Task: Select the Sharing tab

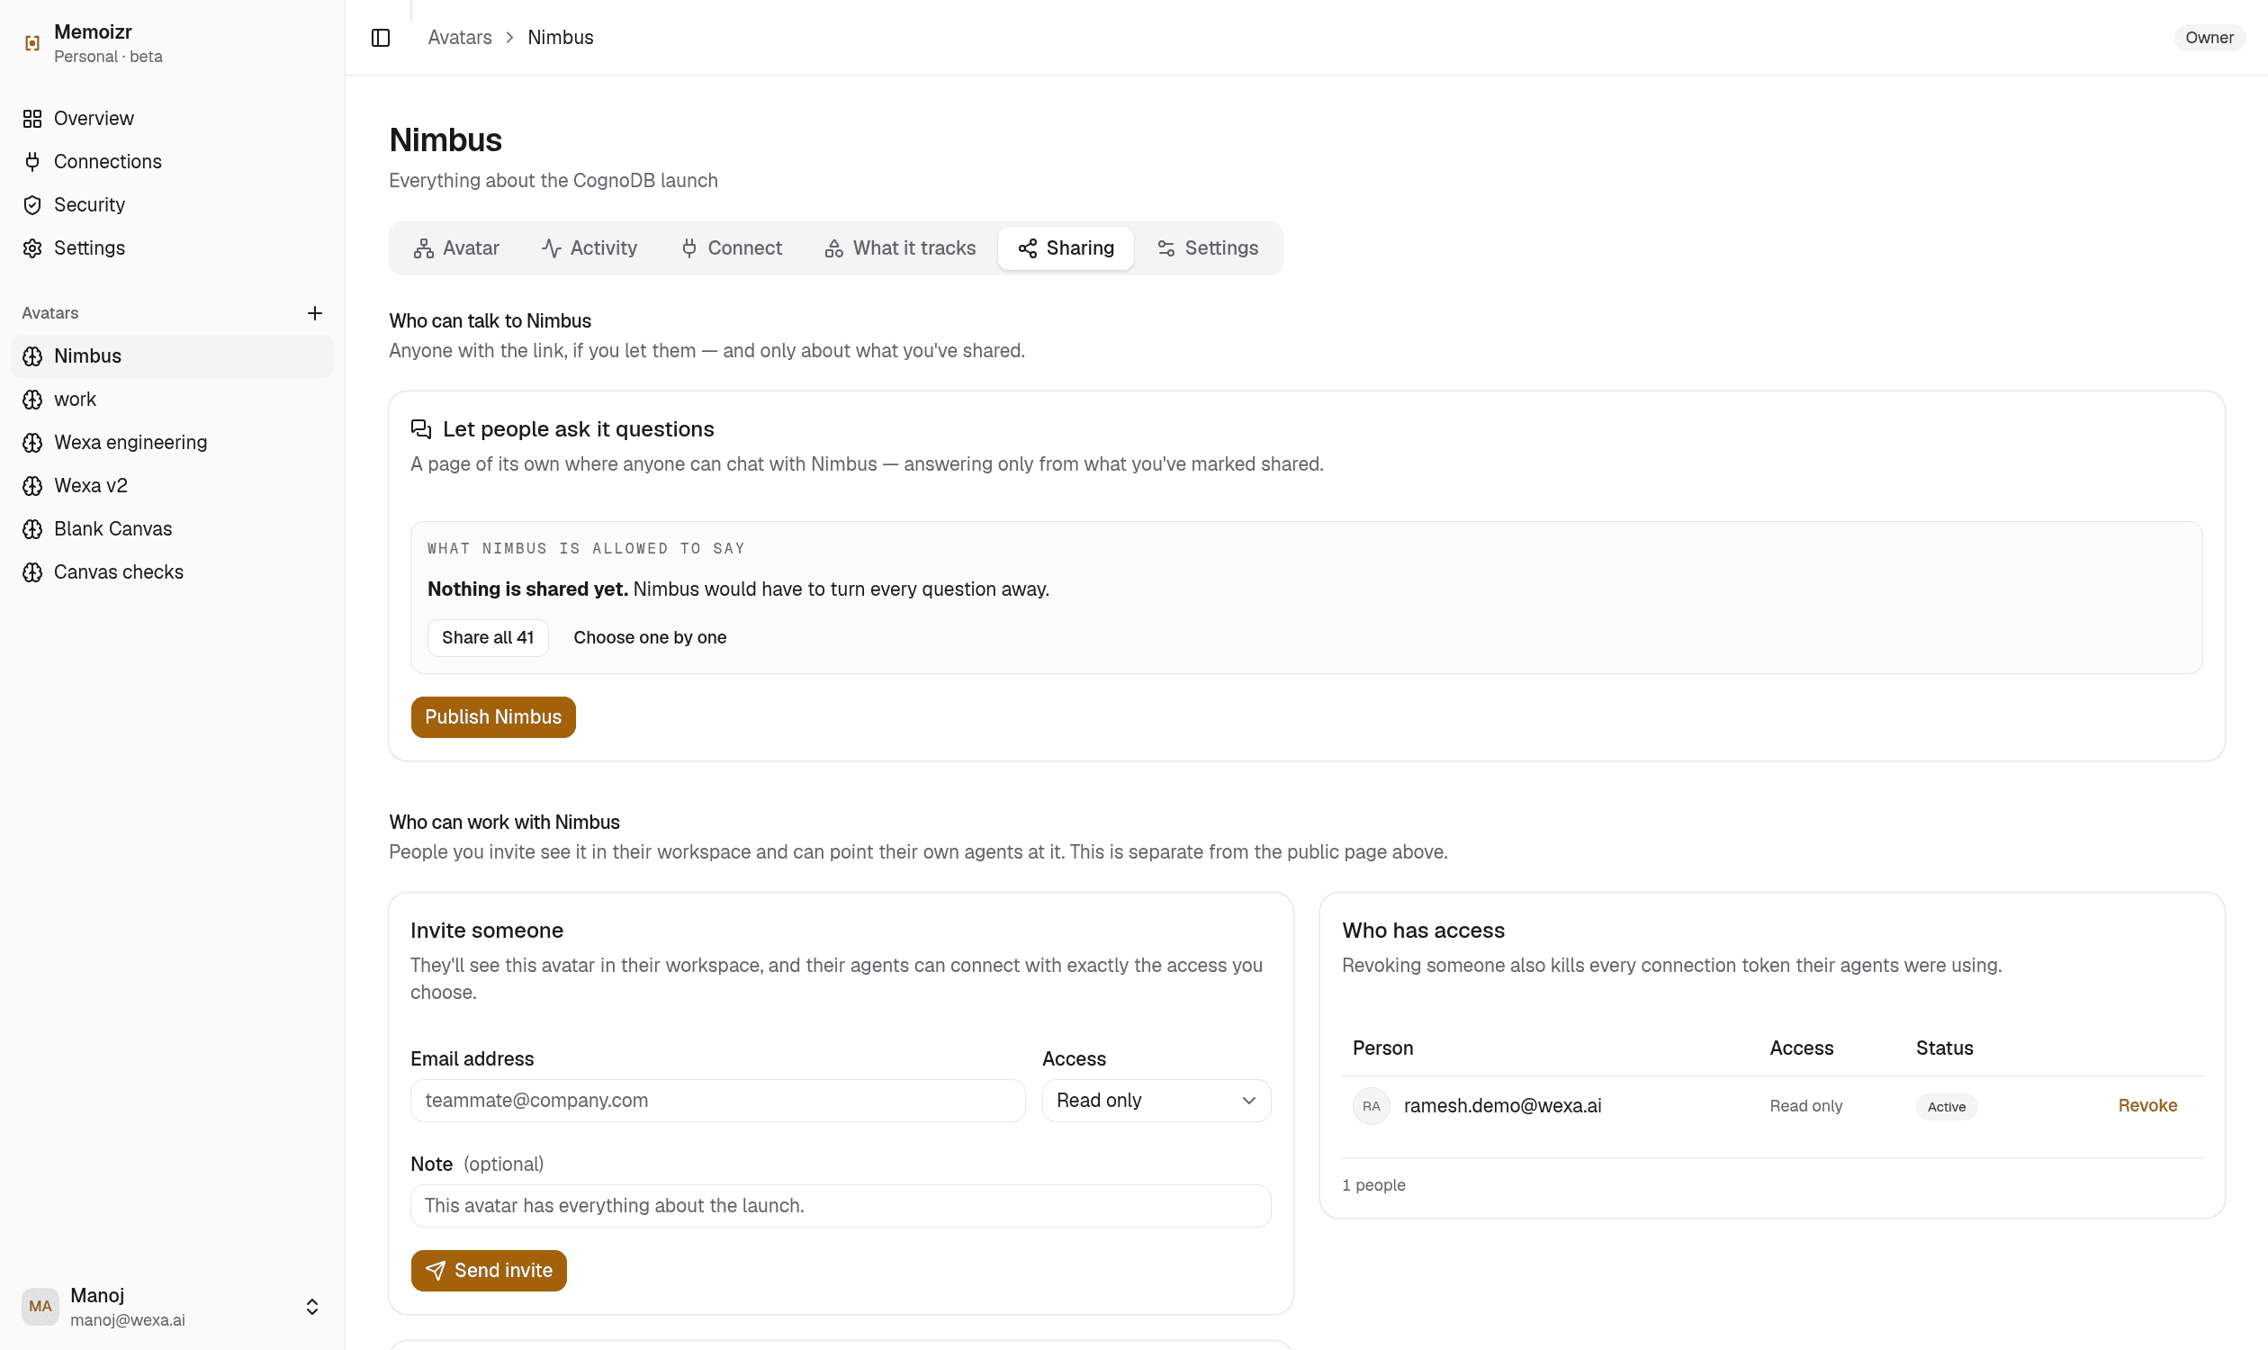Action: (1066, 248)
